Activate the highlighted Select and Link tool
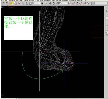The width and height of the screenshot is (108, 99). point(11,4)
